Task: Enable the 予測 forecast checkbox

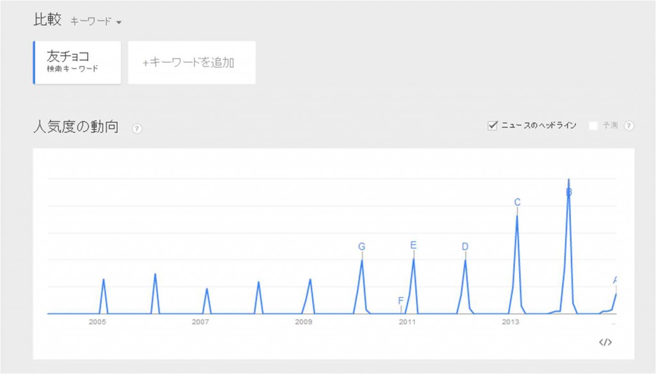Action: click(x=593, y=126)
